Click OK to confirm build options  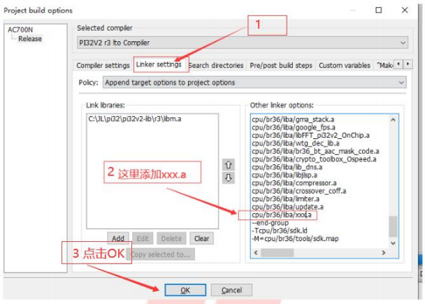click(x=185, y=290)
